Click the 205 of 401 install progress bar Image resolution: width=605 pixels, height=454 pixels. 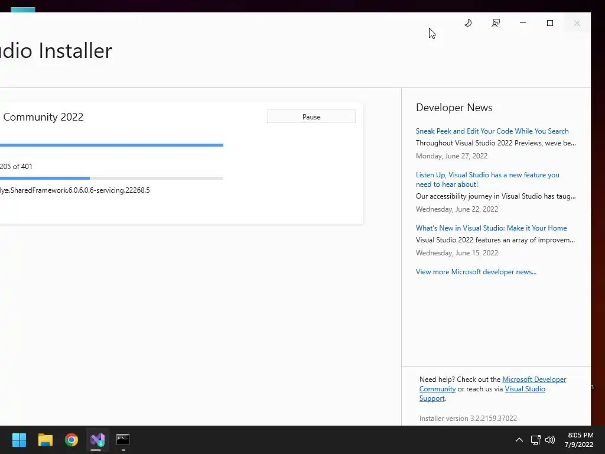pos(112,179)
